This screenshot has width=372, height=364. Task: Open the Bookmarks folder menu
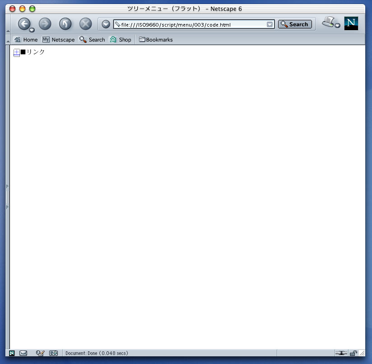156,40
